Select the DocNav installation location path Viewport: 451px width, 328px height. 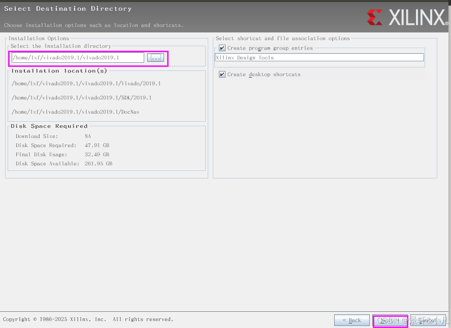(x=75, y=112)
